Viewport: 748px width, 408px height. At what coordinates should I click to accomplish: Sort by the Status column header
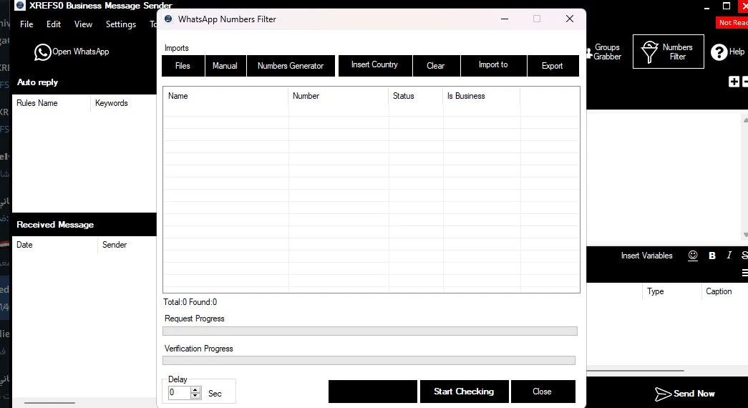coord(415,96)
